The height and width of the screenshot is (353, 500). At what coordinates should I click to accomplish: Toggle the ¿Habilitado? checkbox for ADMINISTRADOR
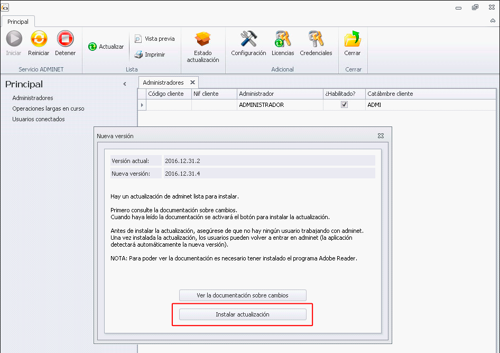point(344,104)
